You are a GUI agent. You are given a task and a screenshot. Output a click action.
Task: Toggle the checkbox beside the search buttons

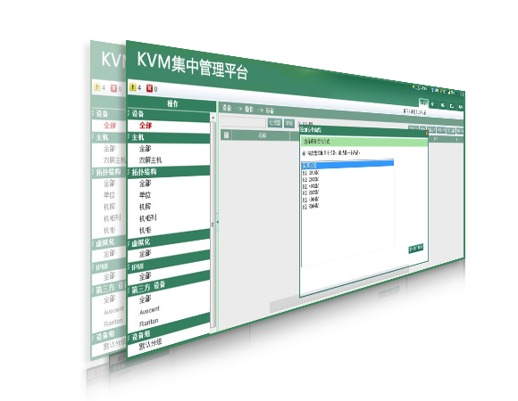click(299, 124)
